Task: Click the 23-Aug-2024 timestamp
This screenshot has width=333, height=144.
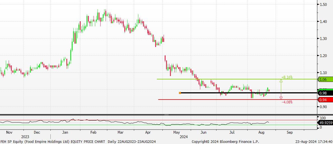Action: [x=314, y=142]
